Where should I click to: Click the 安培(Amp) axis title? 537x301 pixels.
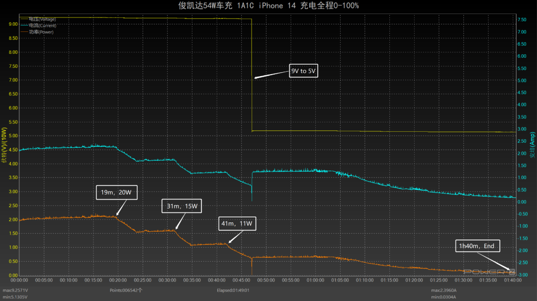tap(533, 145)
